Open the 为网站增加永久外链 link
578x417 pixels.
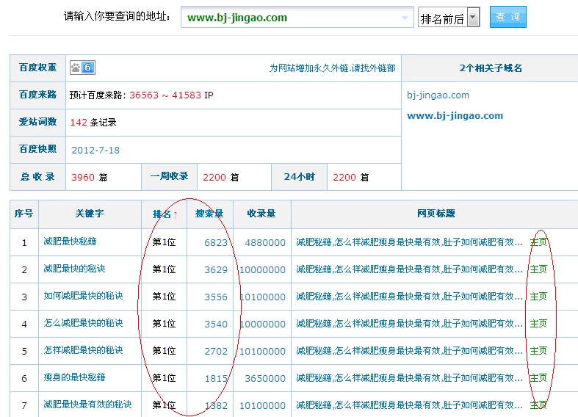332,68
